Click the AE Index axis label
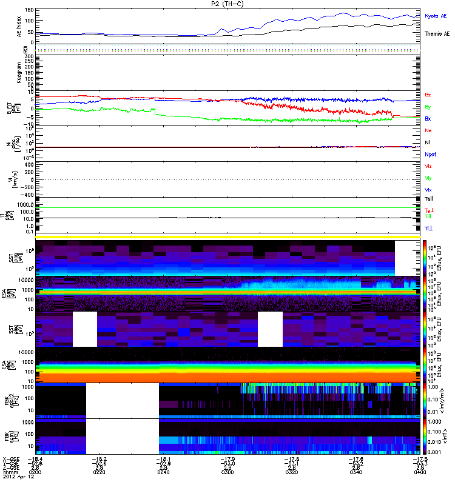 (19, 27)
